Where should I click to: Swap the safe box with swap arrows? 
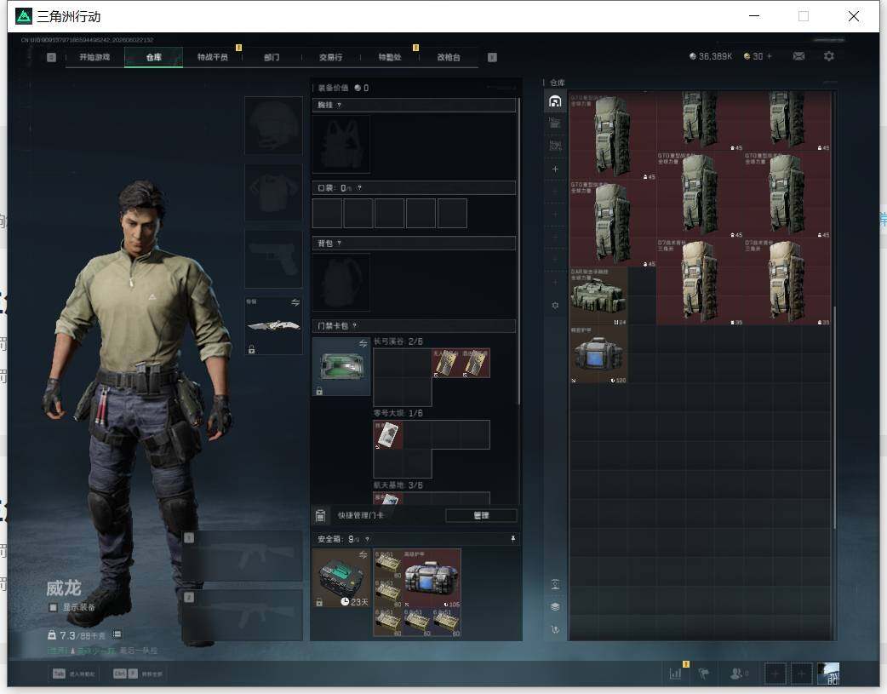point(363,554)
